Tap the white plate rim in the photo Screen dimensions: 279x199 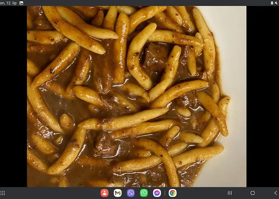[x=233, y=80]
